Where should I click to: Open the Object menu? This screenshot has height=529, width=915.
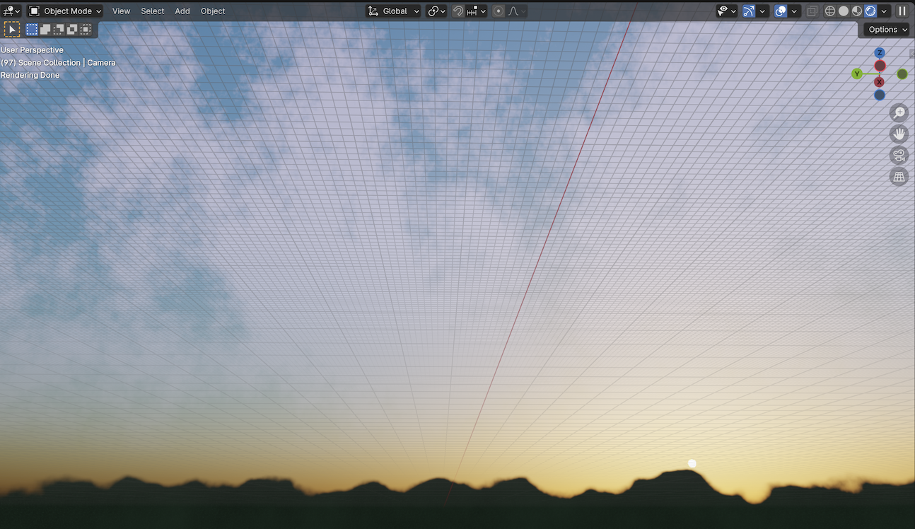pos(212,11)
